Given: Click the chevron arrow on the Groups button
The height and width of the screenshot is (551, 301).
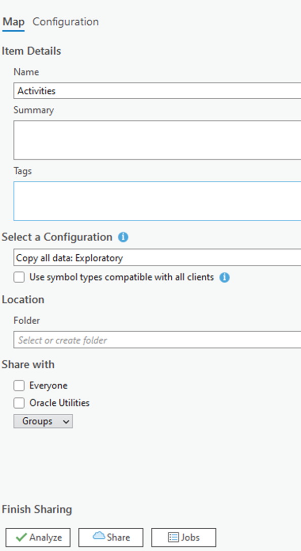Looking at the screenshot, I should pyautogui.click(x=66, y=422).
